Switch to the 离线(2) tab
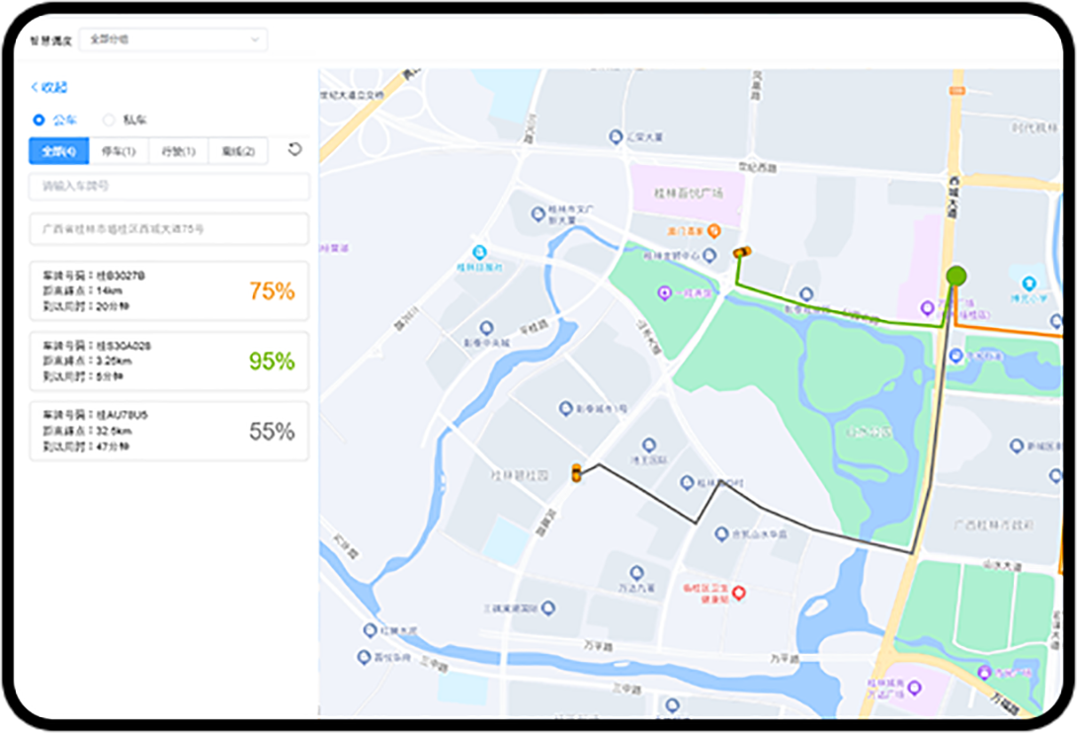1077x733 pixels. coord(238,151)
